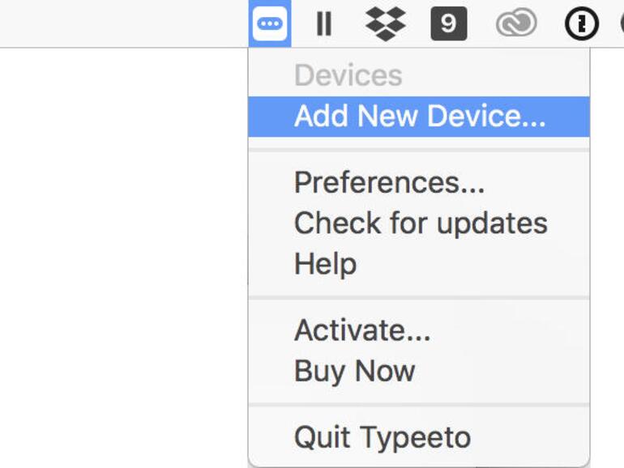
Task: Open the Adobe Creative Cloud icon
Action: click(515, 24)
